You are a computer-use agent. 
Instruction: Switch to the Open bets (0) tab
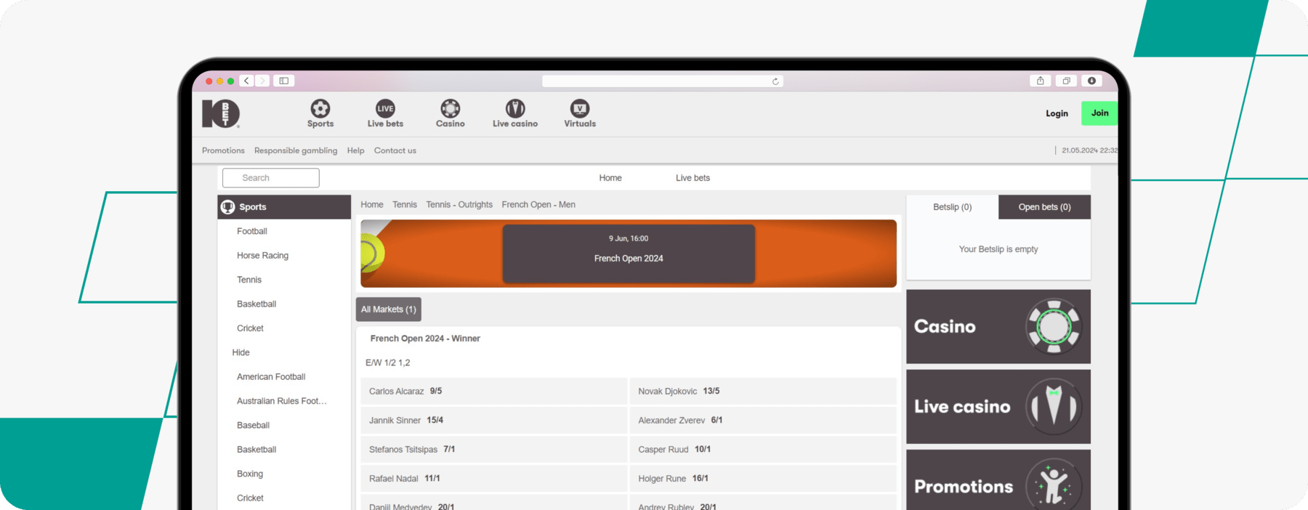[x=1044, y=207]
